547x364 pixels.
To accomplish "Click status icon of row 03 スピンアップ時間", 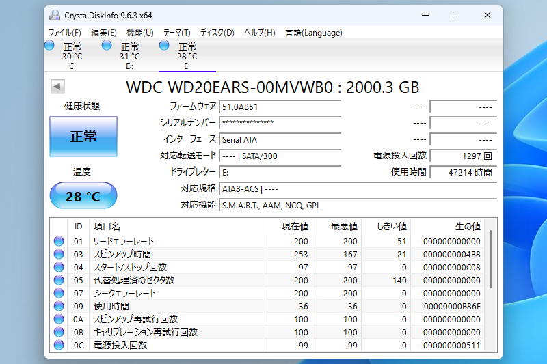I will click(59, 254).
